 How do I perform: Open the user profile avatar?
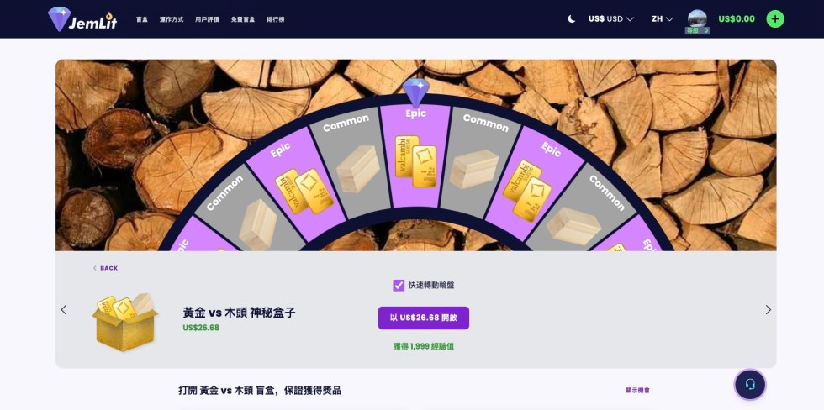(697, 18)
